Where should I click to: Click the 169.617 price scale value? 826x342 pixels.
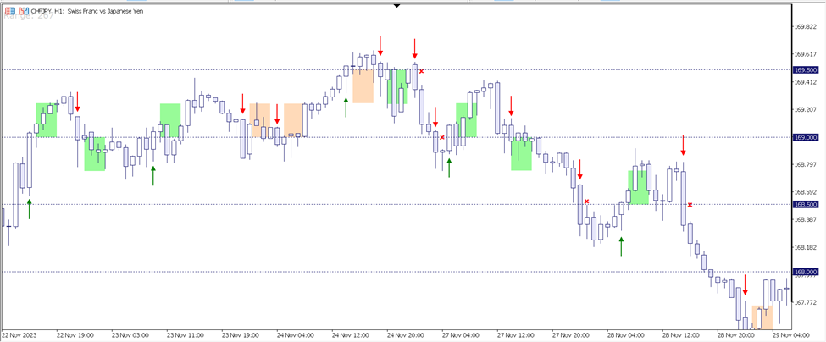click(x=805, y=54)
